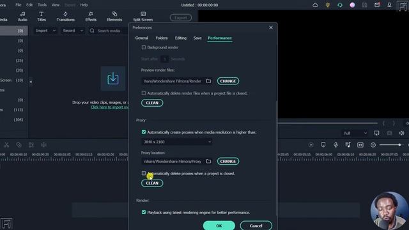Image resolution: width=409 pixels, height=230 pixels.
Task: Switch to the Folders preferences tab
Action: (x=162, y=38)
